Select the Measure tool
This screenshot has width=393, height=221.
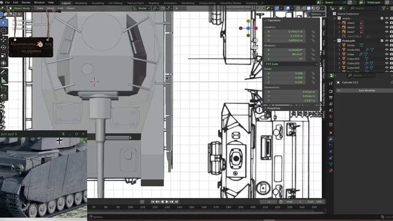click(4, 80)
